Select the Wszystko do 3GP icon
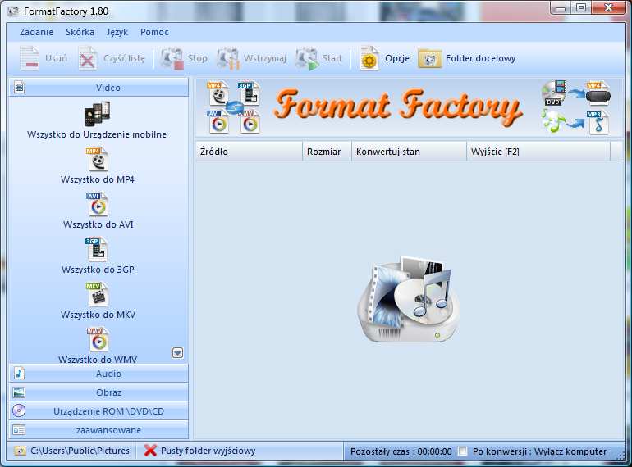Screen dimensions: 632x467 (x=96, y=249)
